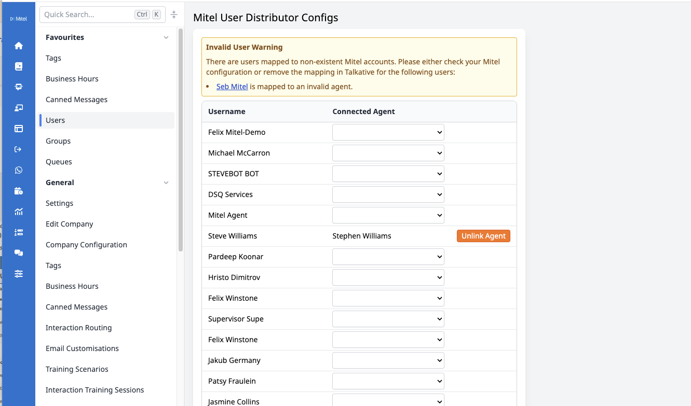Open Connected Agent dropdown for Patsy Fraulein
Image resolution: width=691 pixels, height=406 pixels.
[388, 381]
